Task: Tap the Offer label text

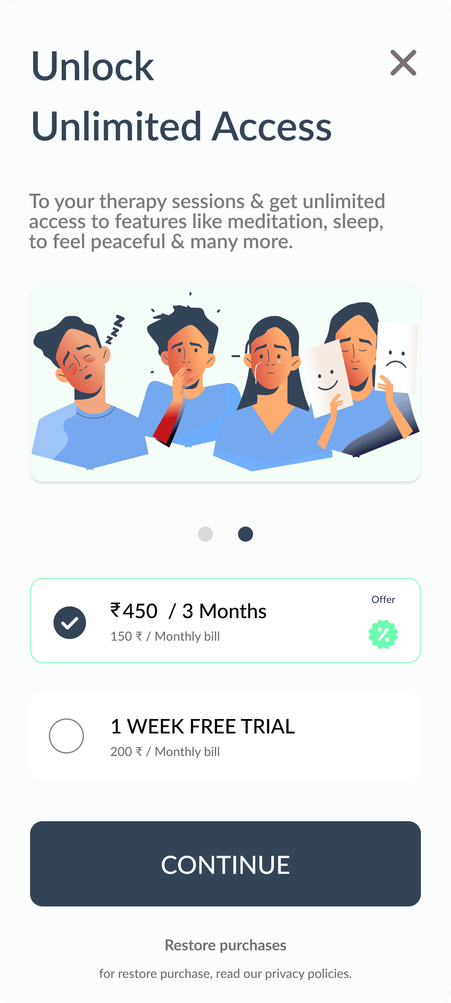Action: coord(383,599)
